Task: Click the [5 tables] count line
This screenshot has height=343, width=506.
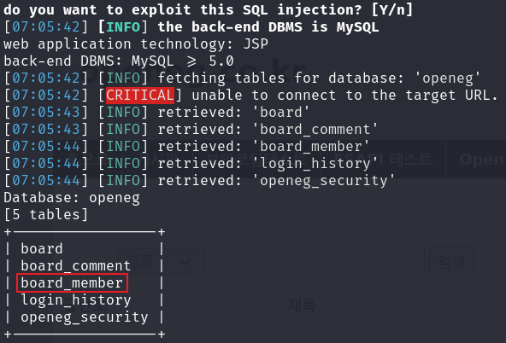Action: coord(46,214)
